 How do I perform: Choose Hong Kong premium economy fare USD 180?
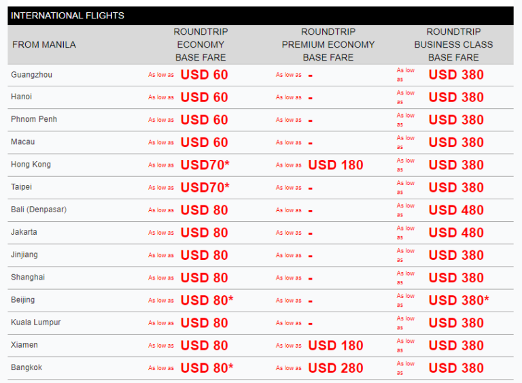336,165
